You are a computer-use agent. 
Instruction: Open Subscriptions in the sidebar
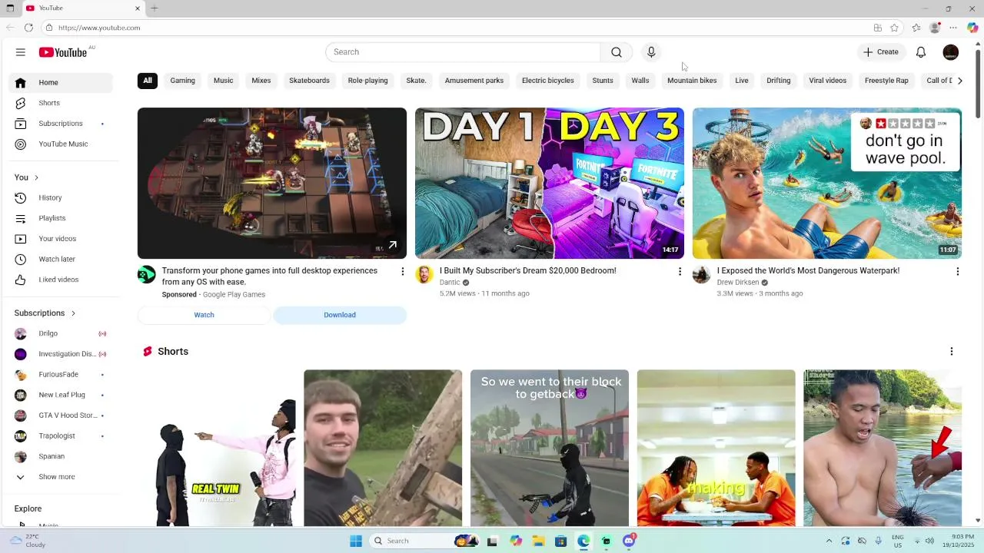pos(62,124)
